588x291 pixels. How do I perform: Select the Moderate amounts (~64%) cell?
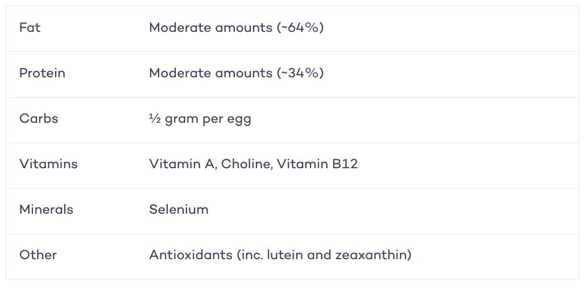coord(236,28)
